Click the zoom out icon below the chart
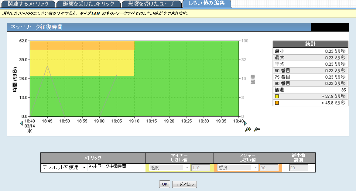The image size is (356, 191). pyautogui.click(x=257, y=129)
